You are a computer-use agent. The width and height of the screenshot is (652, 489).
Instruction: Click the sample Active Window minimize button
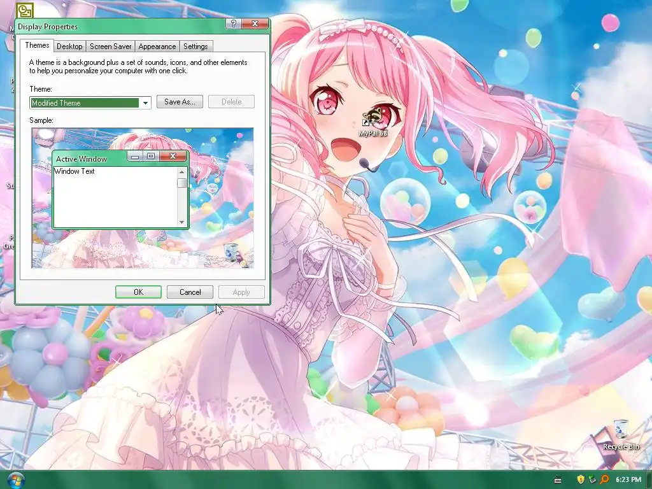pos(134,157)
